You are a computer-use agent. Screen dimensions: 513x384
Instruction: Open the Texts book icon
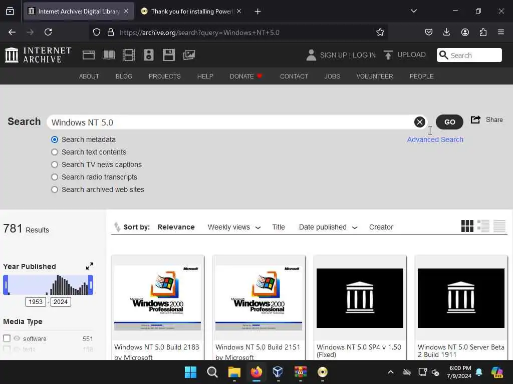pos(108,55)
